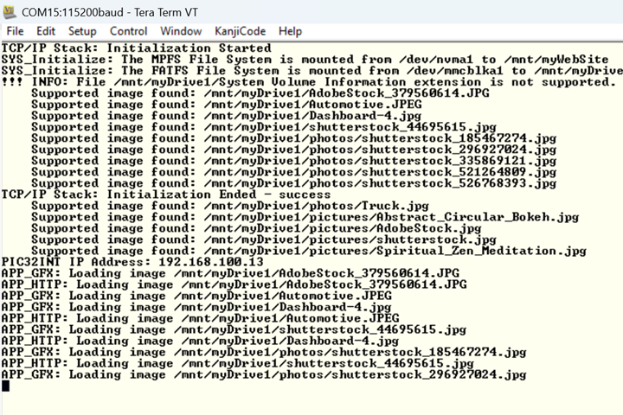The image size is (623, 415).
Task: Click APP_GFX Loading photos/shutterstock_296927024.jpg line
Action: tap(264, 374)
